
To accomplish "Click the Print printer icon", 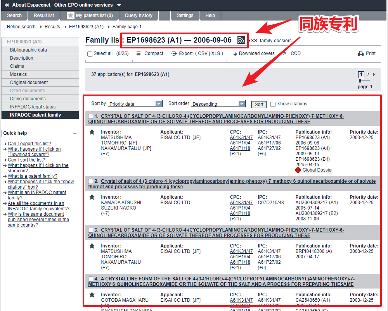I will point(361,53).
